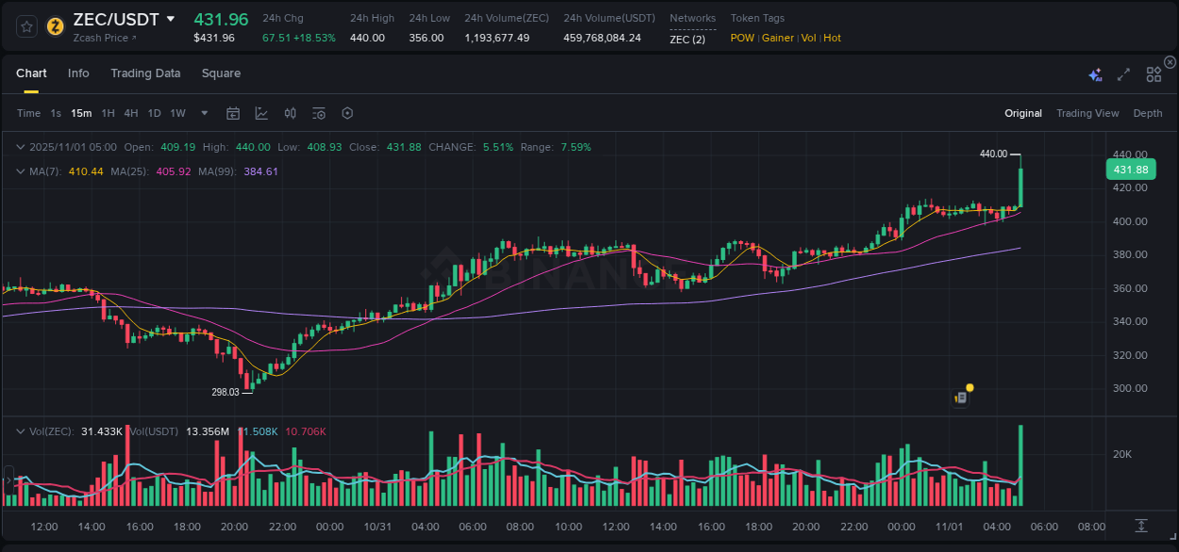Switch to the Info tab
Viewport: 1179px width, 552px height.
click(78, 73)
